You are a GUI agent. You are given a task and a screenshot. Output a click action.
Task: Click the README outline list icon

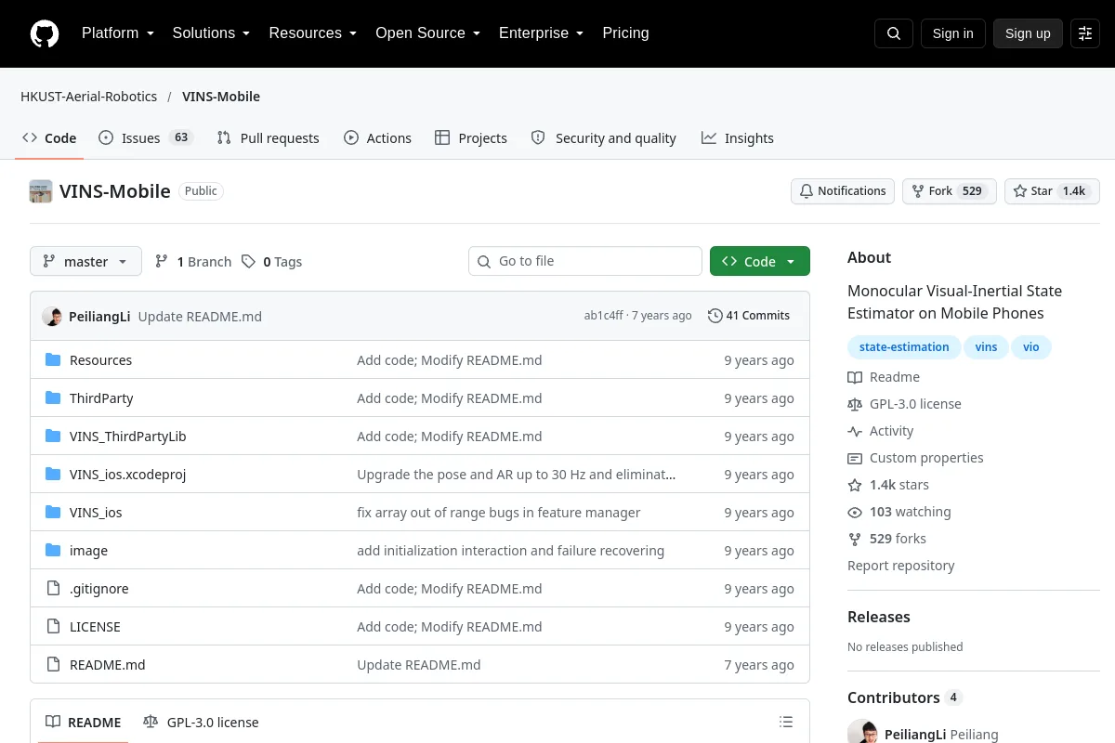pyautogui.click(x=786, y=722)
